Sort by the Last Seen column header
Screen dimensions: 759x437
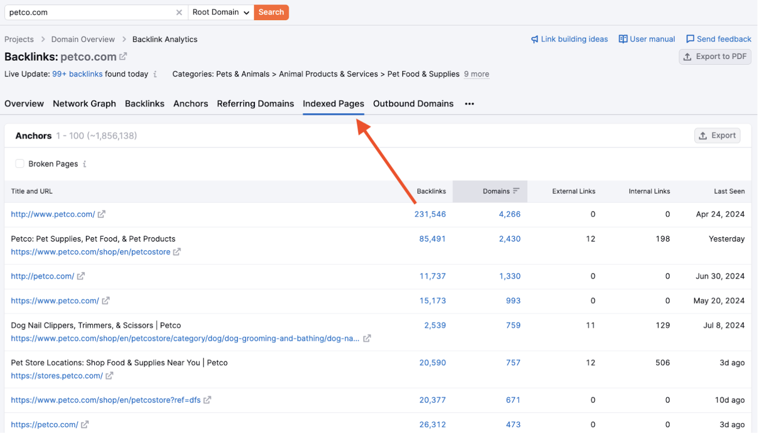point(729,191)
